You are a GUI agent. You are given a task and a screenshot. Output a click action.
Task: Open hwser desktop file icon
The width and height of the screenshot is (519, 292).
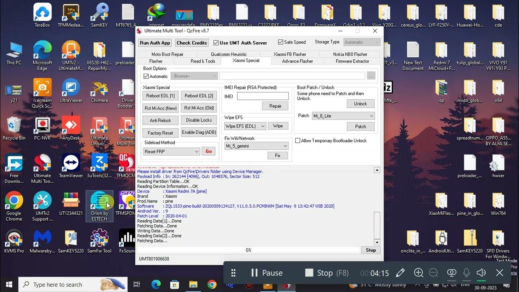498,166
